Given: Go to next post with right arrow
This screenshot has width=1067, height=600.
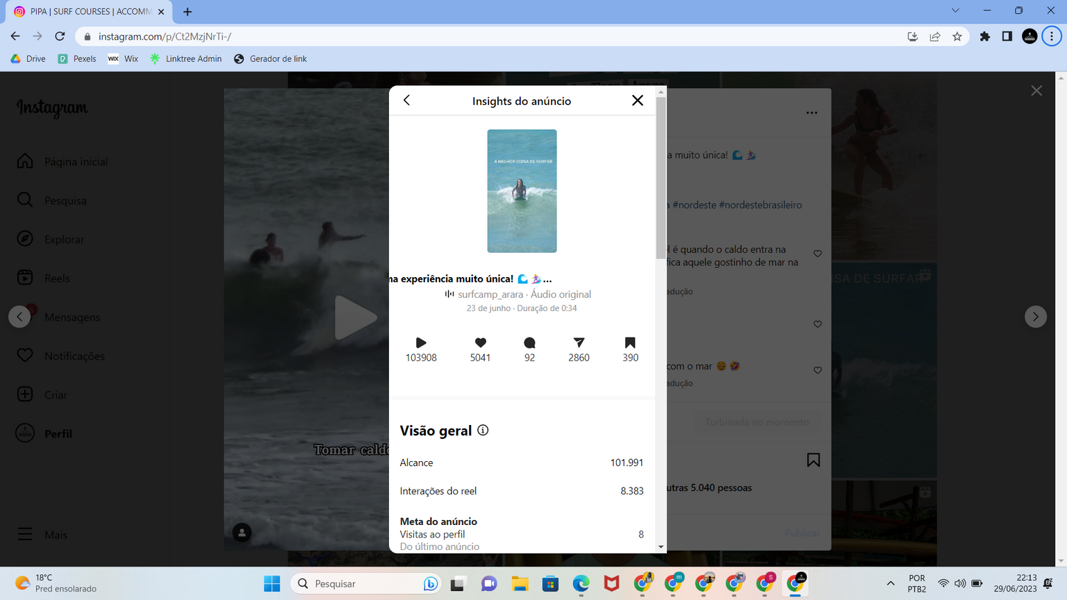Looking at the screenshot, I should (1035, 317).
